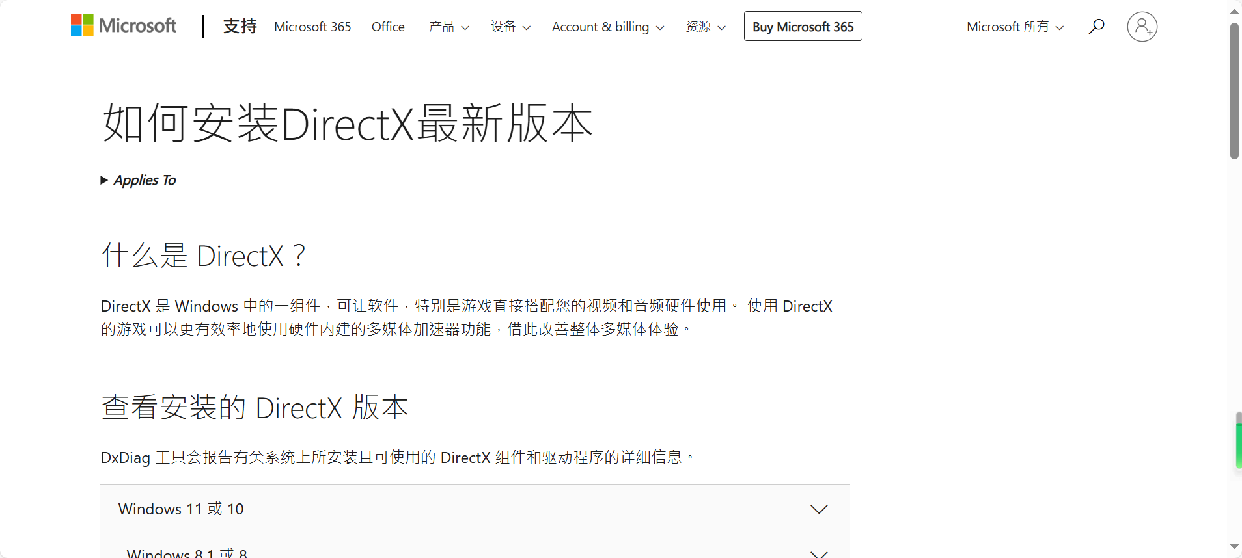1242x558 pixels.
Task: Expand the Windows 8.1 或 8 section
Action: [475, 546]
